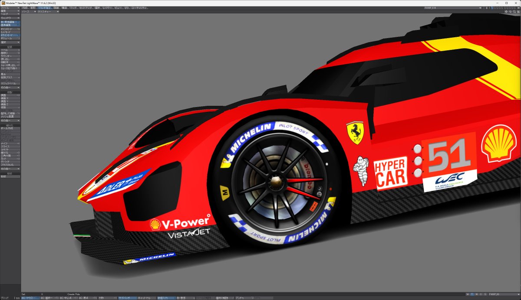Click the カット button
The image size is (521, 300).
(10, 159)
